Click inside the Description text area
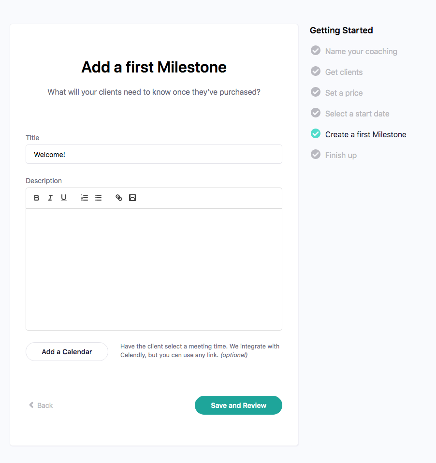 [x=154, y=269]
